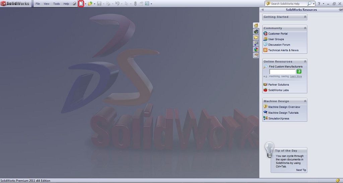
Task: Collapse the Online Resources section
Action: point(305,62)
